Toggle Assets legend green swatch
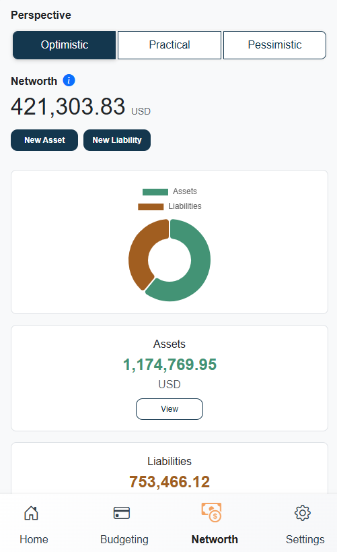The height and width of the screenshot is (552, 337). [155, 192]
